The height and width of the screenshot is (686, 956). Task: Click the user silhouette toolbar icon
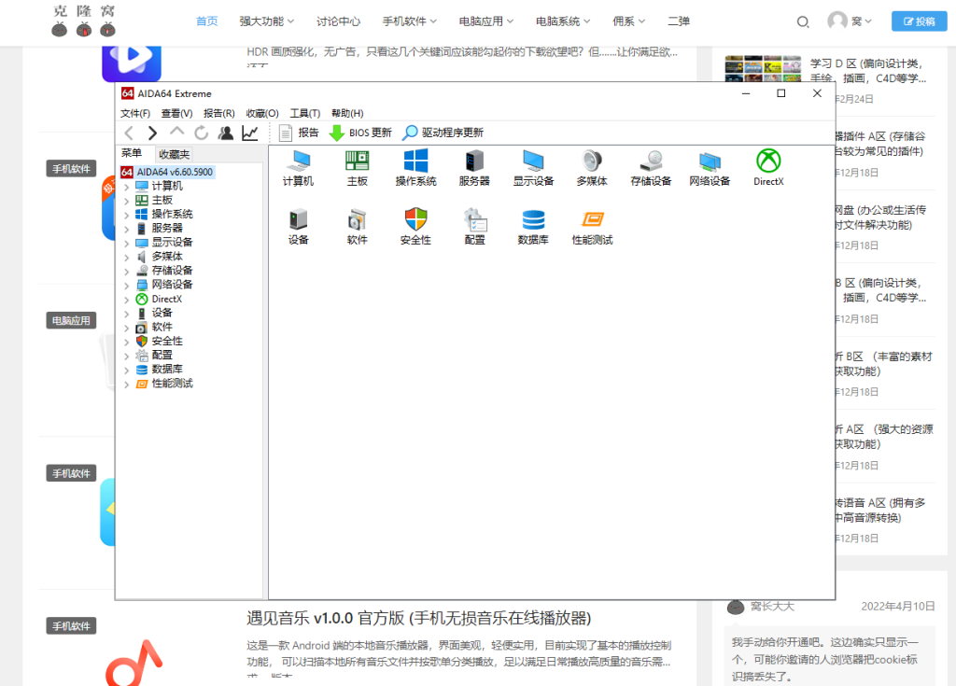click(x=226, y=133)
